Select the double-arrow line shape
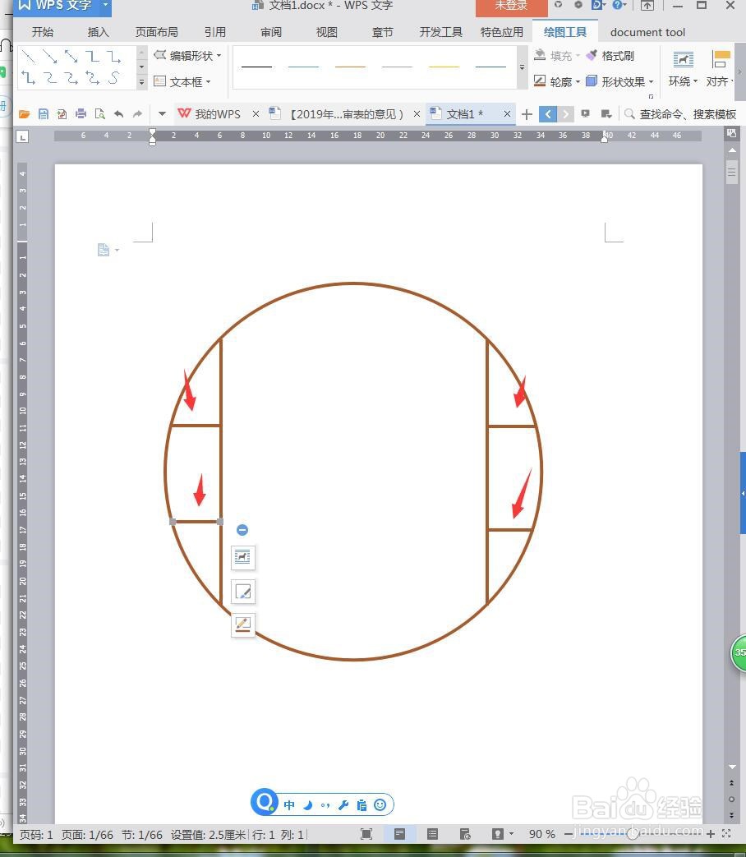Image resolution: width=746 pixels, height=857 pixels. [71, 56]
